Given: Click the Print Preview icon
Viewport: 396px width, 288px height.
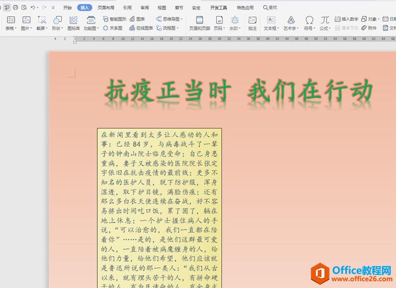Looking at the screenshot, I should click(x=24, y=7).
